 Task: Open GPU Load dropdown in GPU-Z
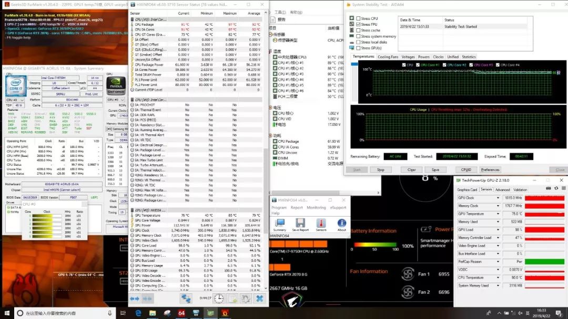498,230
